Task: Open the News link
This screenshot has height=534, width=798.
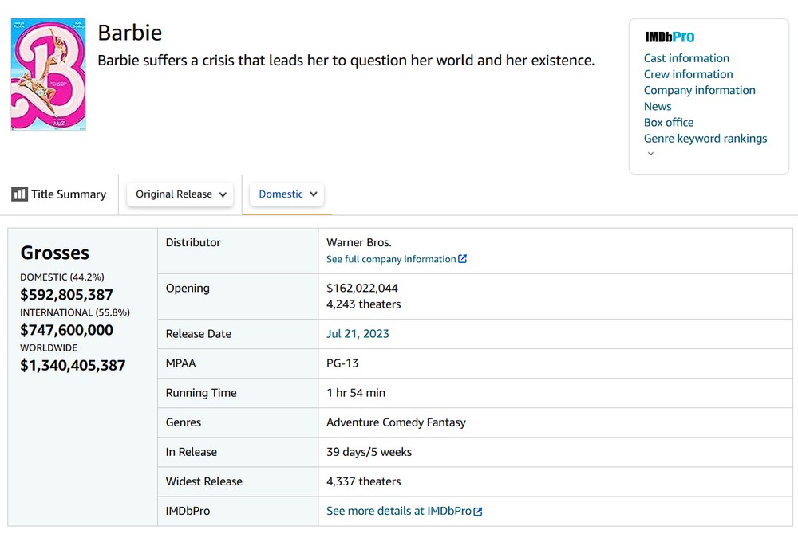Action: [x=658, y=106]
